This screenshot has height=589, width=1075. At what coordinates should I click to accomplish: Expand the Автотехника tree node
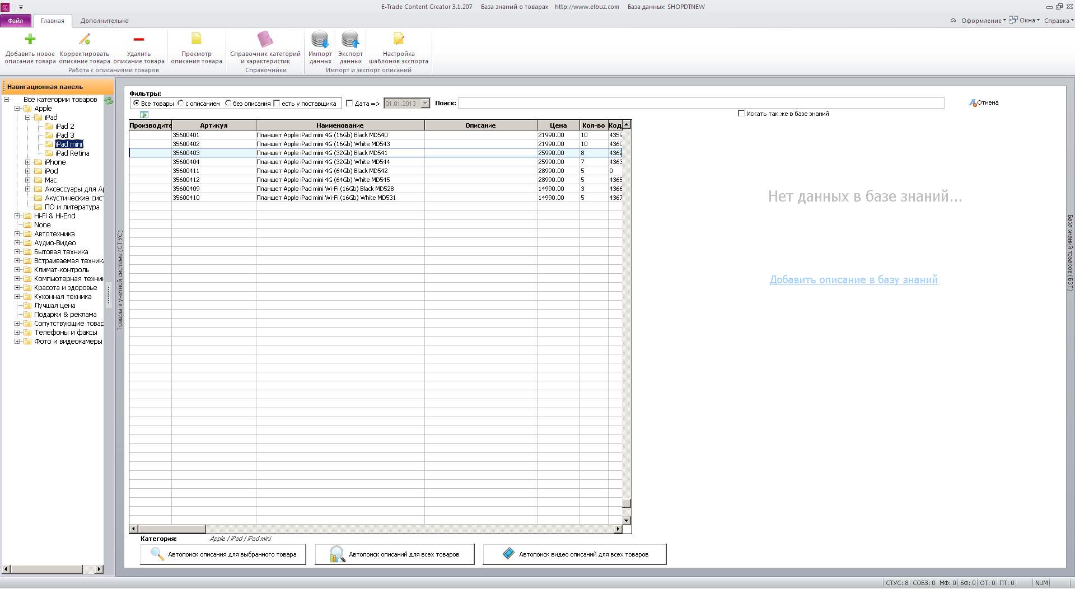(17, 234)
